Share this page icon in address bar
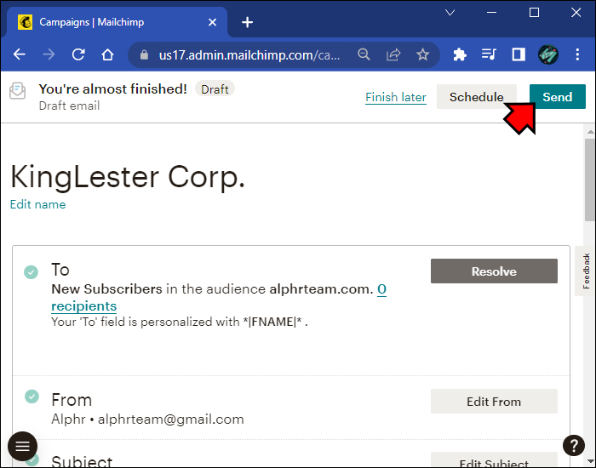596x468 pixels. coord(393,54)
